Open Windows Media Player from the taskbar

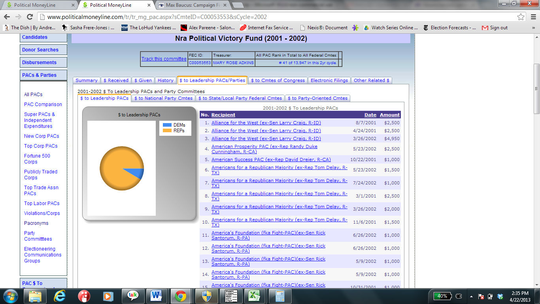(x=108, y=296)
